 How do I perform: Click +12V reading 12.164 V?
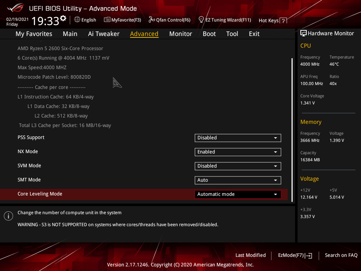point(308,197)
